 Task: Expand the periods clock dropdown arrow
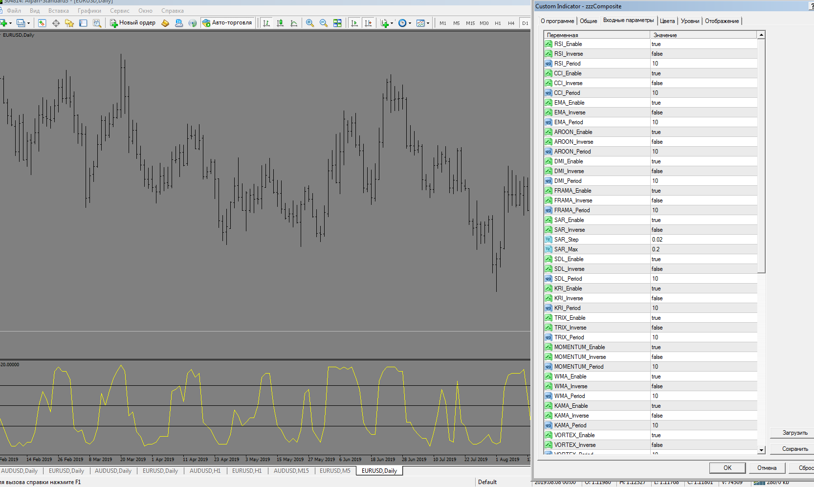[x=410, y=23]
